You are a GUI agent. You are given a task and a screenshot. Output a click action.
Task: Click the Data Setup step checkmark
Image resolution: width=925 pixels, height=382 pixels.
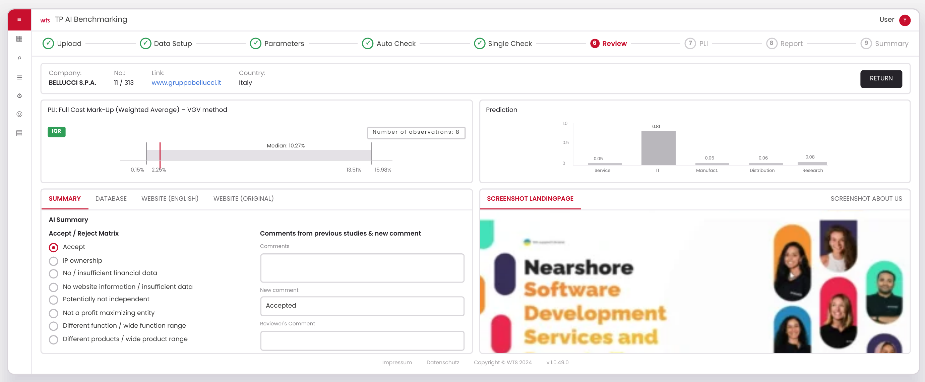(x=145, y=44)
